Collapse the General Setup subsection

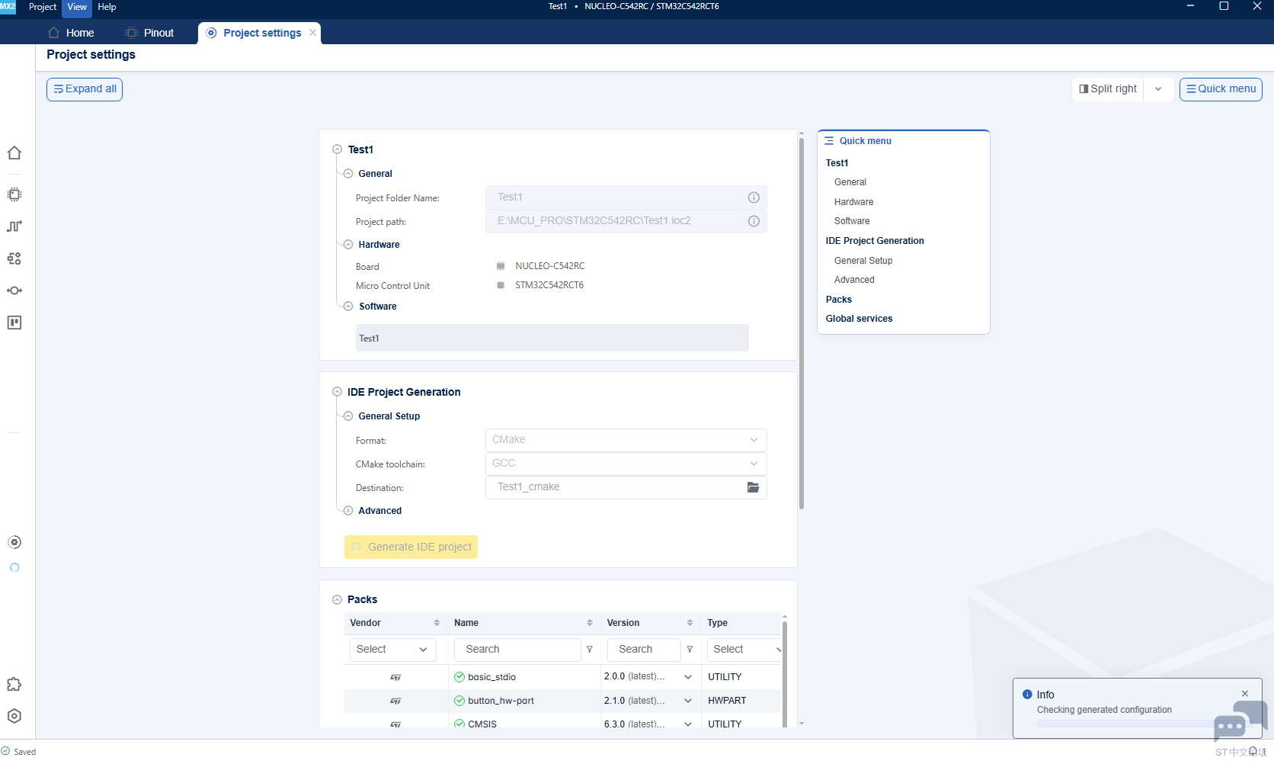click(348, 416)
